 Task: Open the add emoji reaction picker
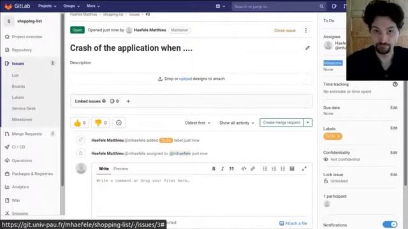[119, 123]
